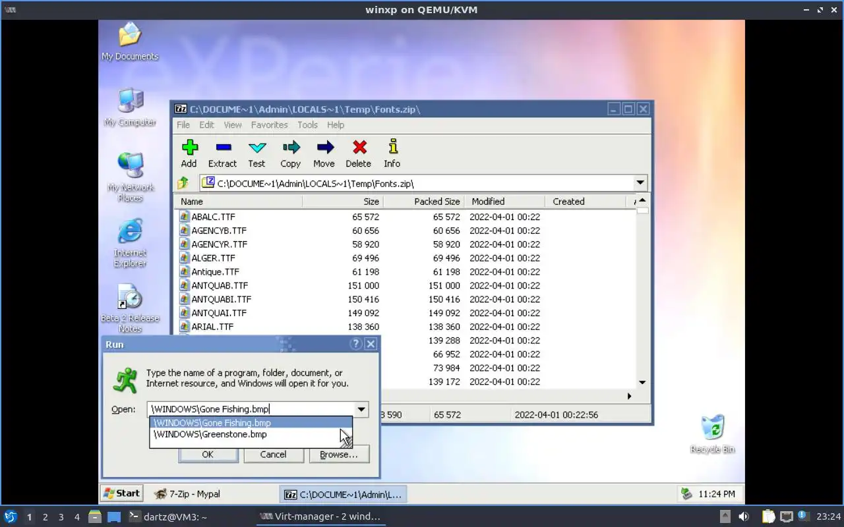Viewport: 844px width, 527px height.
Task: Select the ANTQUABI.TTF file row
Action: click(x=405, y=299)
